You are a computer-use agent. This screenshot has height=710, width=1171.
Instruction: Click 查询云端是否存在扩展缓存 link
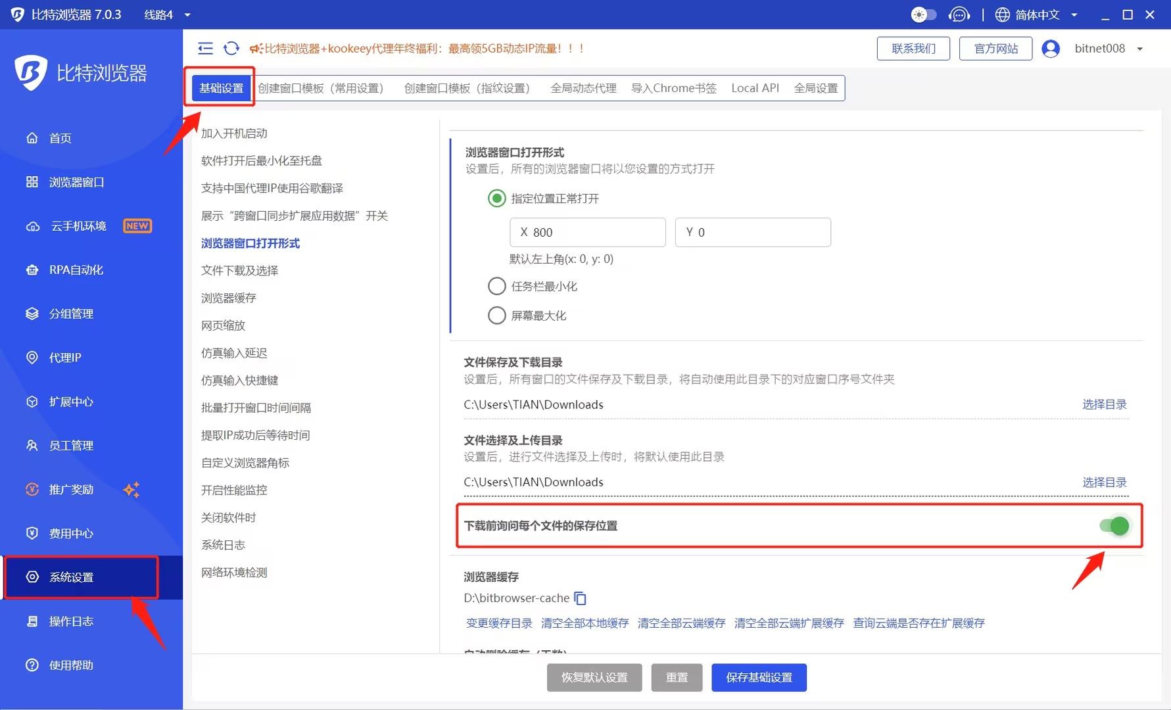click(919, 623)
